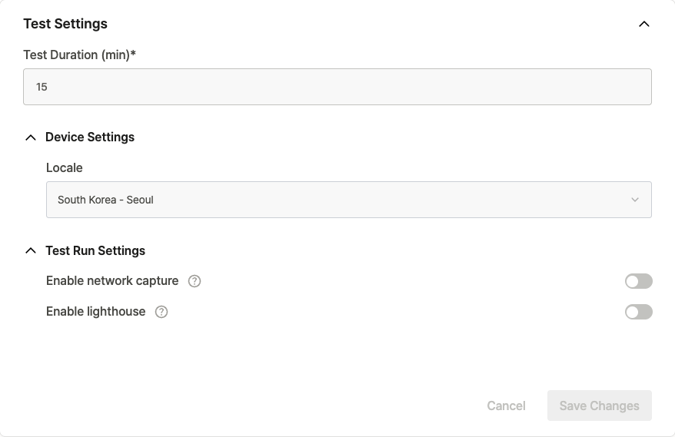This screenshot has height=437, width=675.
Task: Click the Enable lighthouse label text
Action: [x=95, y=311]
